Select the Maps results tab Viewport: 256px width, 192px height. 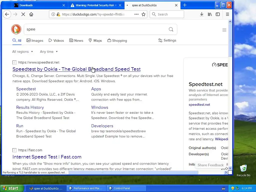pos(95,40)
